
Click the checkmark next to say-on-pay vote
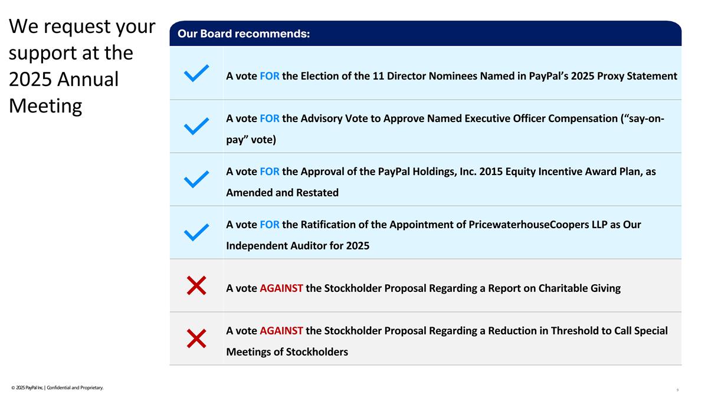tap(196, 126)
